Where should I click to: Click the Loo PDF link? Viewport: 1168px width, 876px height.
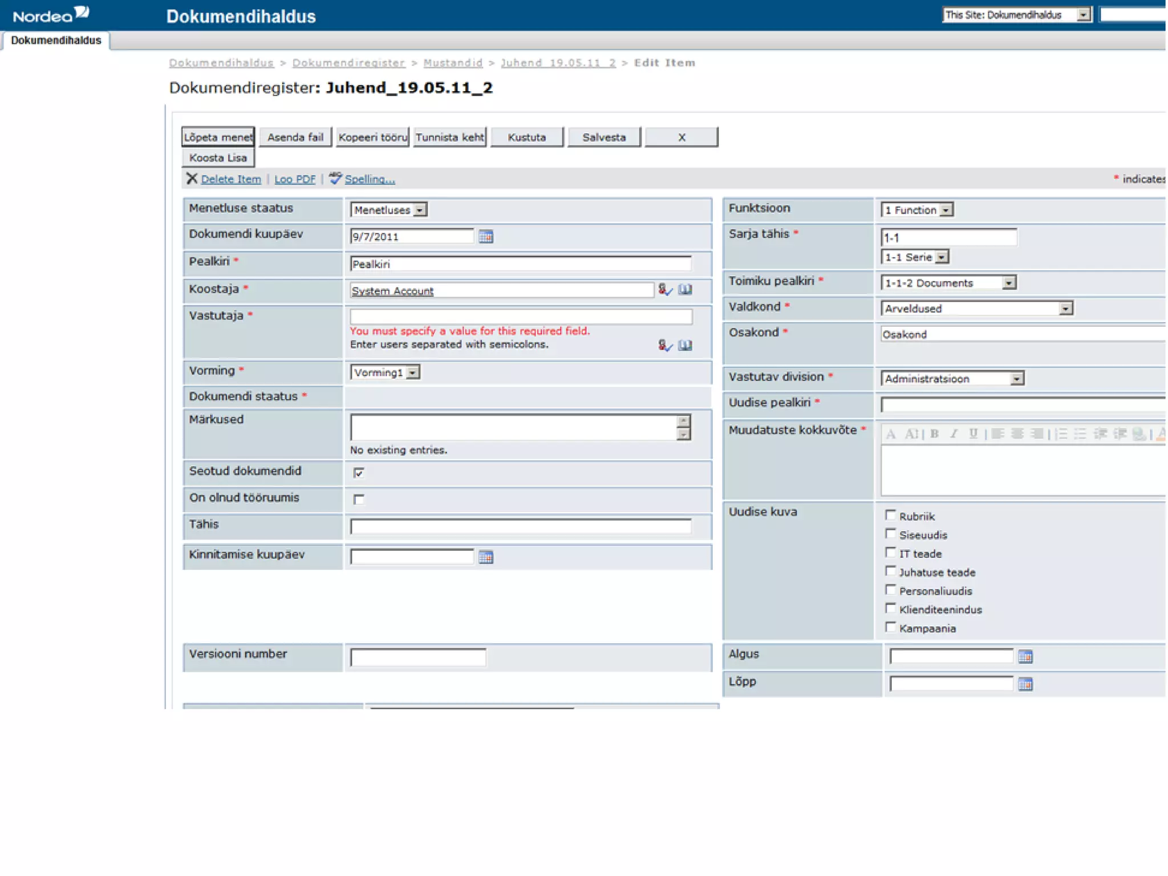pyautogui.click(x=294, y=179)
